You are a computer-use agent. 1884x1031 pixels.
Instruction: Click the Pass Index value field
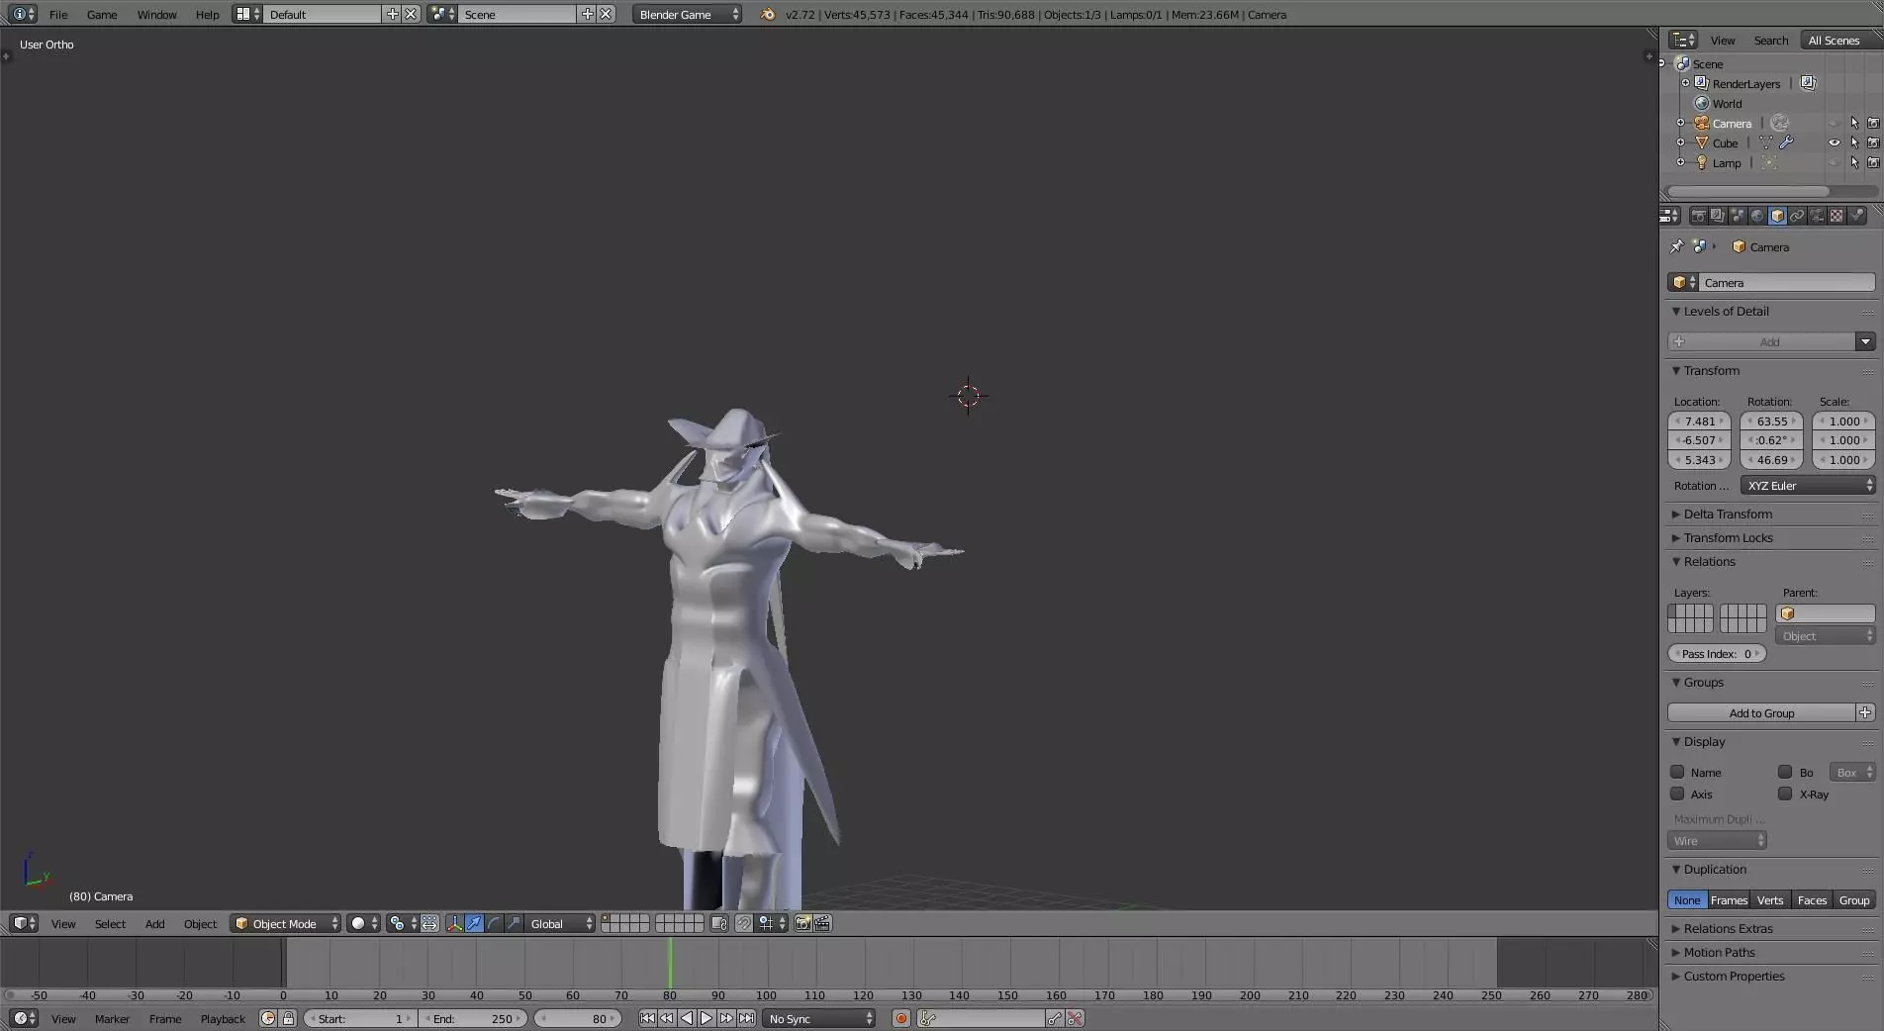(1718, 653)
